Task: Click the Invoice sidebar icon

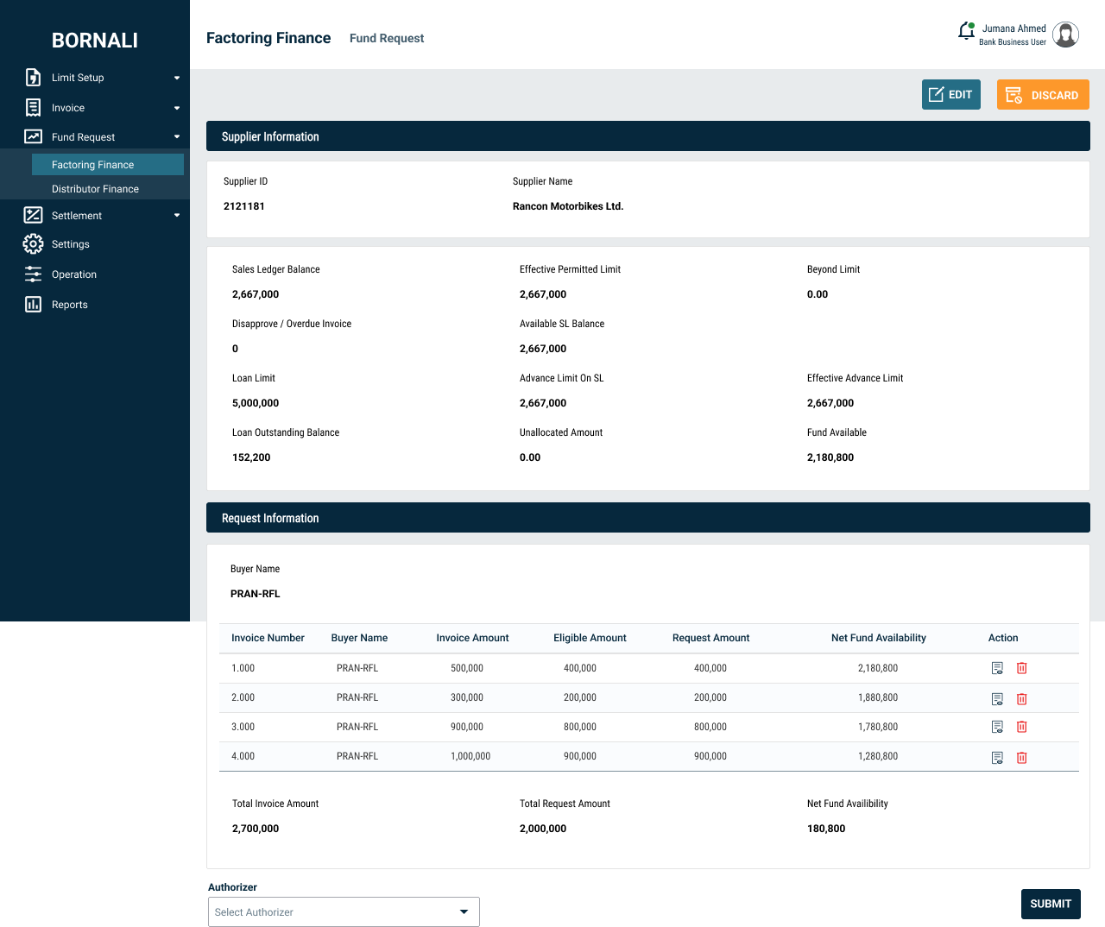Action: 33,107
